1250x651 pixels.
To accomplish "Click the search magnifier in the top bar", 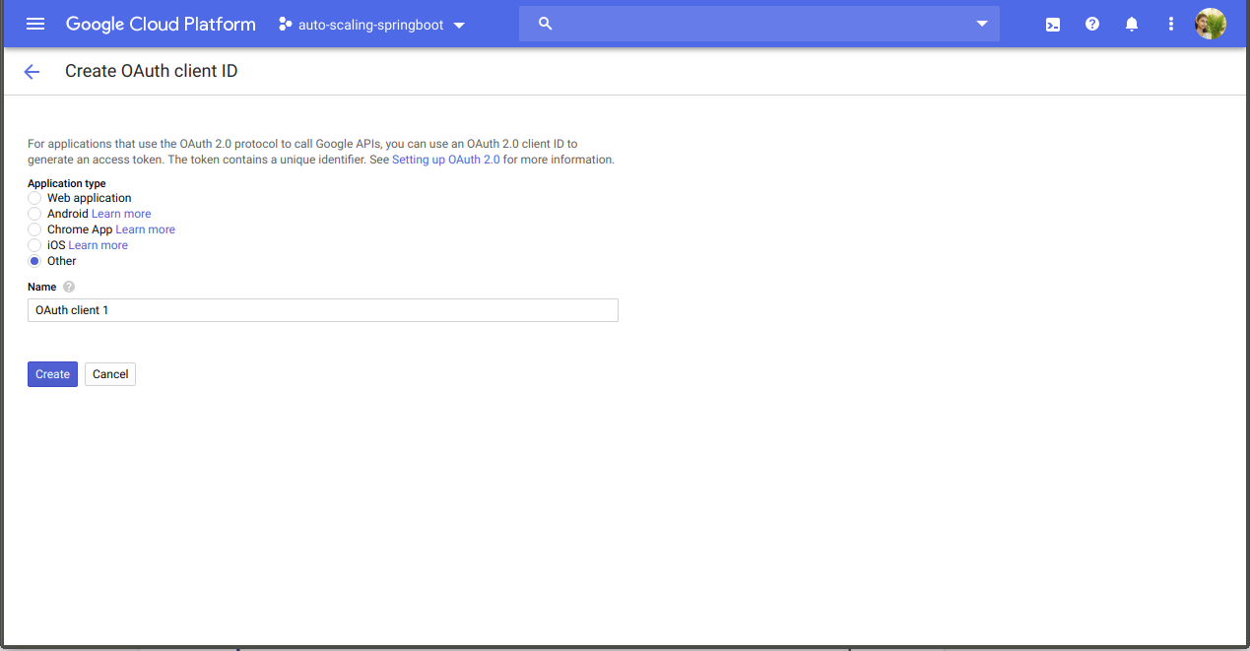I will coord(545,23).
